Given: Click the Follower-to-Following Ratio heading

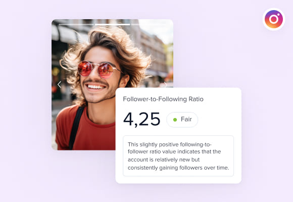Looking at the screenshot, I should tap(163, 99).
